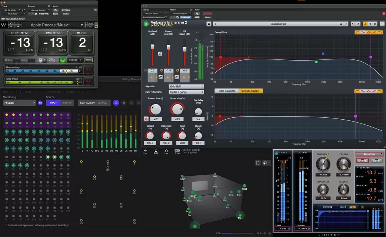
Task: Click Dry level fader handle
Action: 152,47
